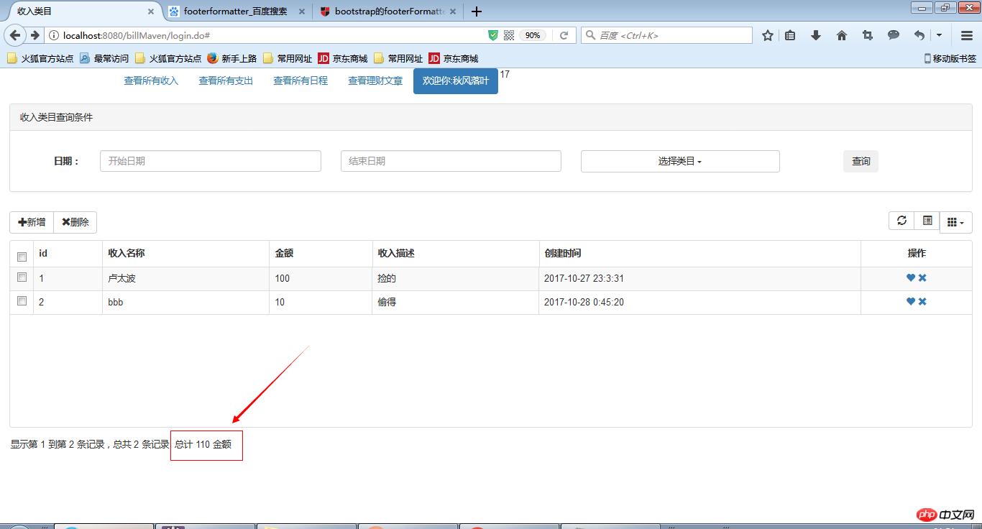Click the heart icon in the bbb row

click(911, 302)
